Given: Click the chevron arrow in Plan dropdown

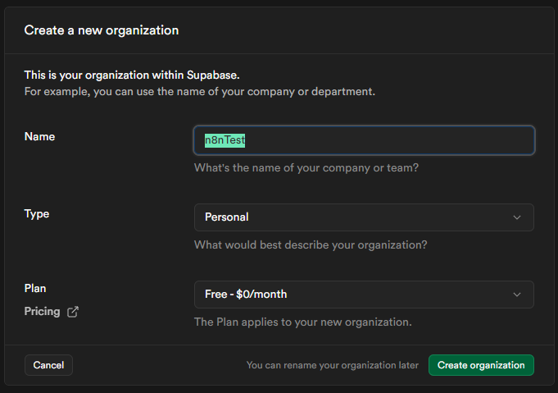Looking at the screenshot, I should tap(516, 294).
